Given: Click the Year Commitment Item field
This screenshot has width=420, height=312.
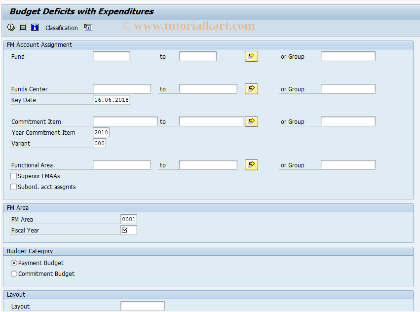Looking at the screenshot, I should click(x=101, y=132).
